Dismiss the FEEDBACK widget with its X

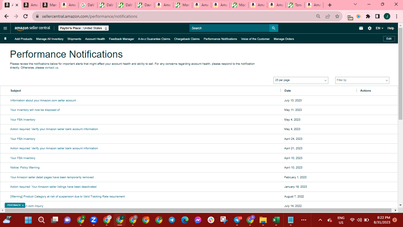pos(23,205)
